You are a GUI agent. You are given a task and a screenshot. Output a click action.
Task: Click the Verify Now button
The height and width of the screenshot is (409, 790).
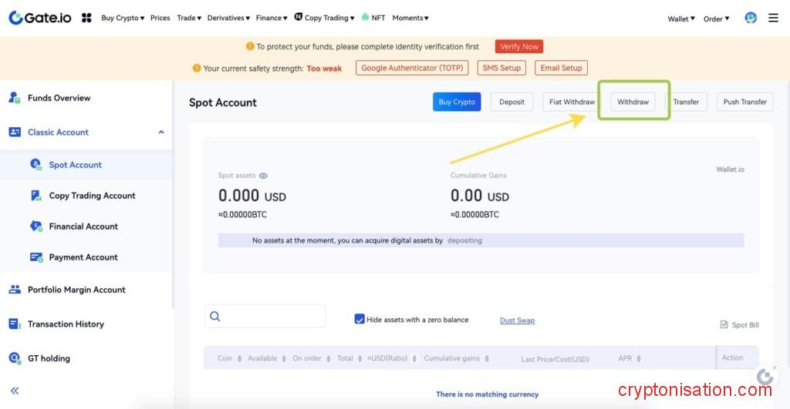[x=519, y=47]
